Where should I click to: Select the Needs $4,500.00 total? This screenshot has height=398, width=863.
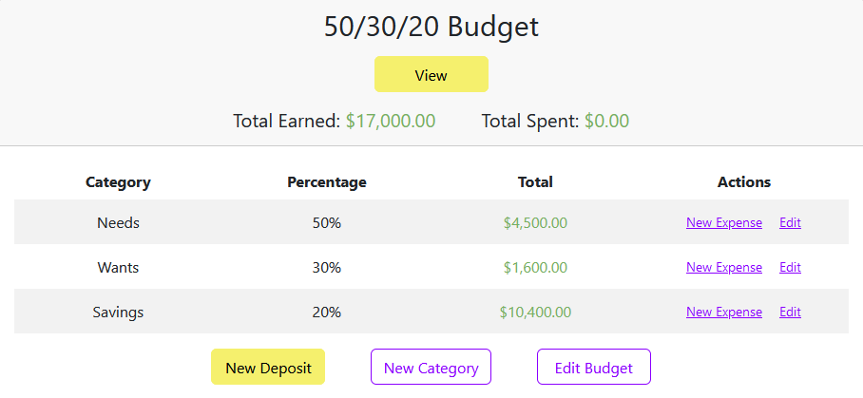click(x=535, y=222)
